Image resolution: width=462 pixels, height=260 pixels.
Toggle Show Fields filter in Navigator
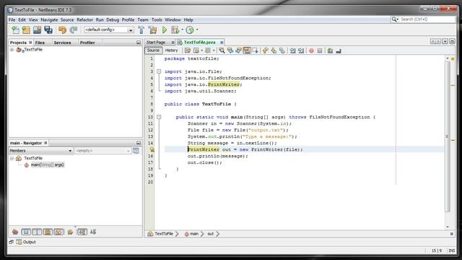pos(26,232)
